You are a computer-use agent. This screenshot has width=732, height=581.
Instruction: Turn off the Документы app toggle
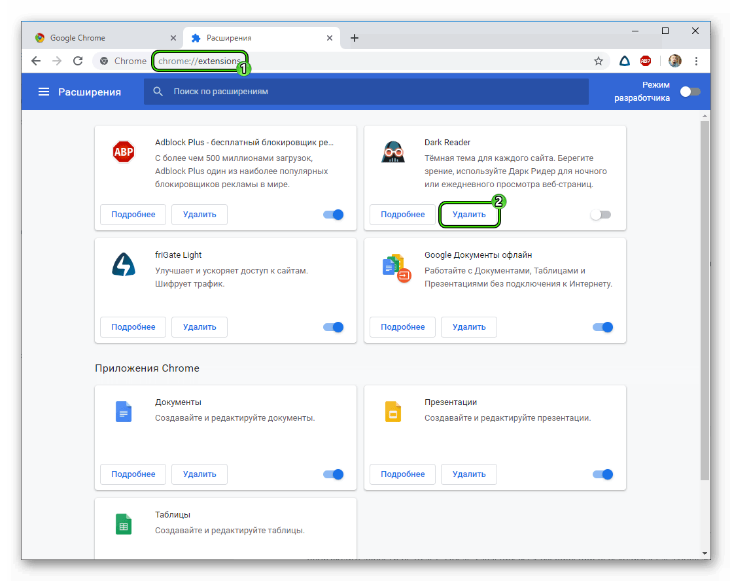[x=334, y=474]
